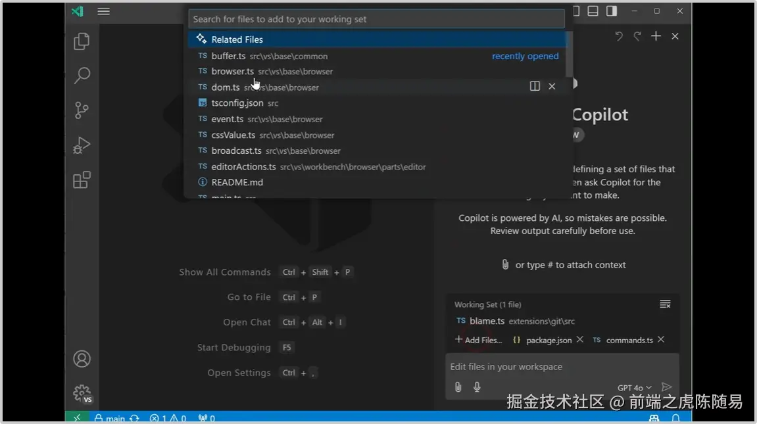Open the GPT 4o model dropdown
This screenshot has width=757, height=424.
click(635, 388)
